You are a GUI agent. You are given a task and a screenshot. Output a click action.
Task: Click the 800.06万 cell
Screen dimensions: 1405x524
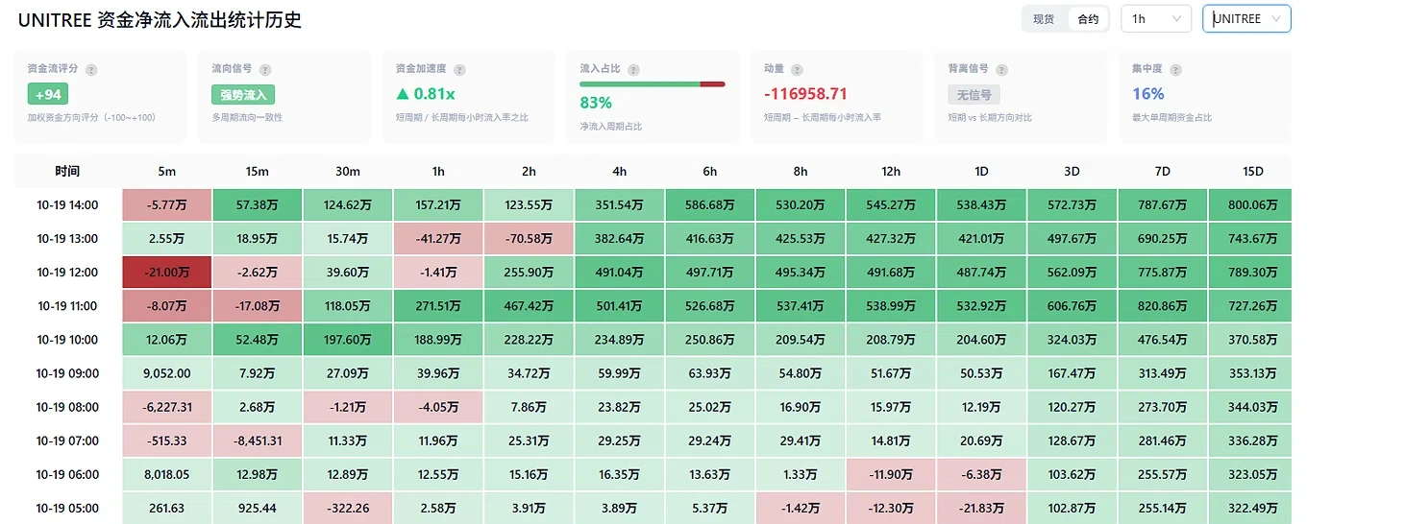pos(1252,205)
